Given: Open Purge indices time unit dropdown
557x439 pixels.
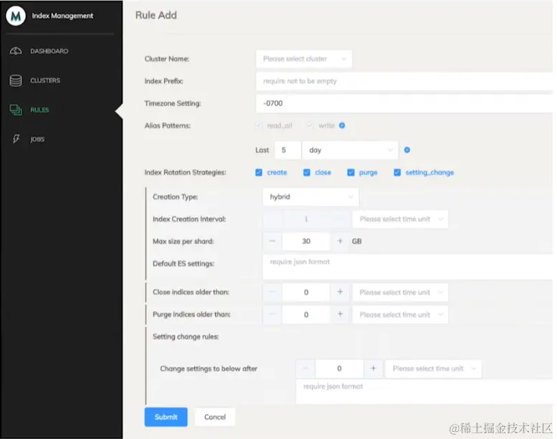Looking at the screenshot, I should coord(400,315).
